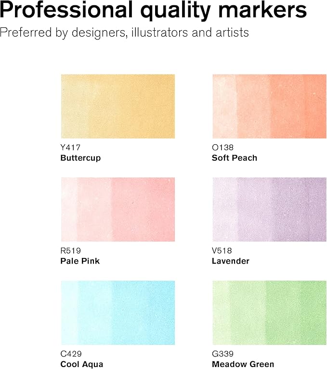Select the Pale Pink name label

[x=80, y=261]
